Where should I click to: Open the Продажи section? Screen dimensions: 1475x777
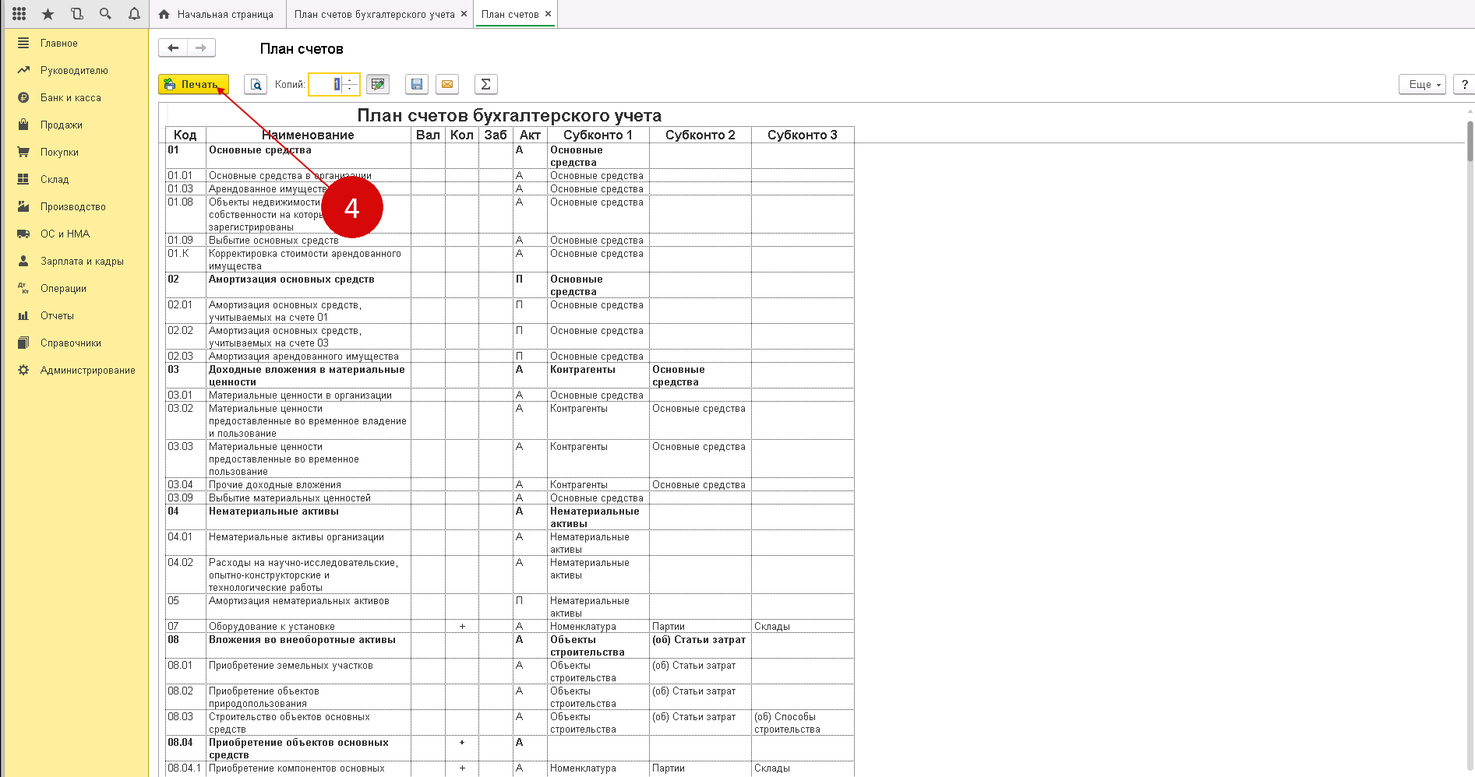pos(62,125)
